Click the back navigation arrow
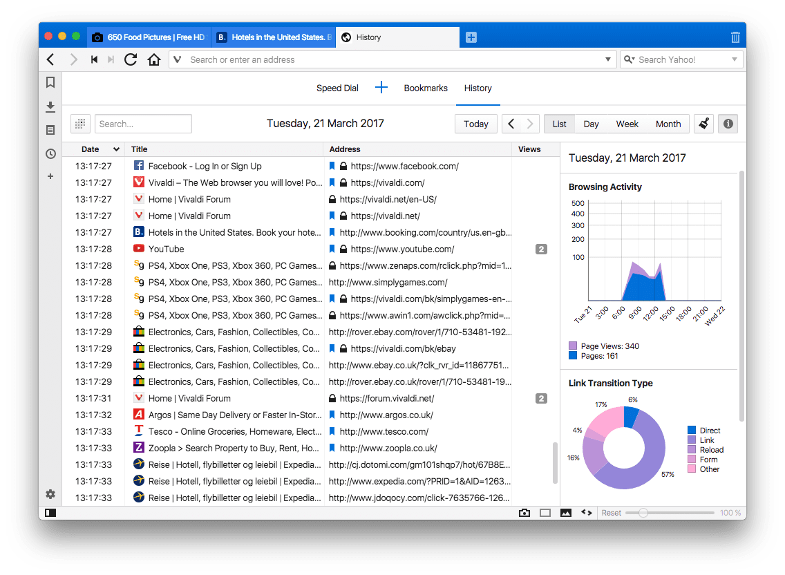 (50, 59)
